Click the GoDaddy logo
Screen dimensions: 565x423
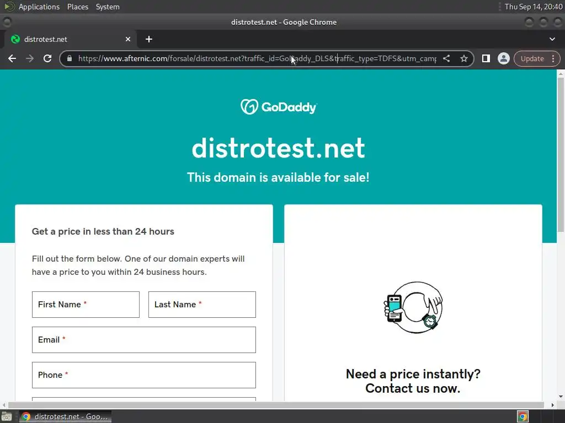click(x=279, y=107)
